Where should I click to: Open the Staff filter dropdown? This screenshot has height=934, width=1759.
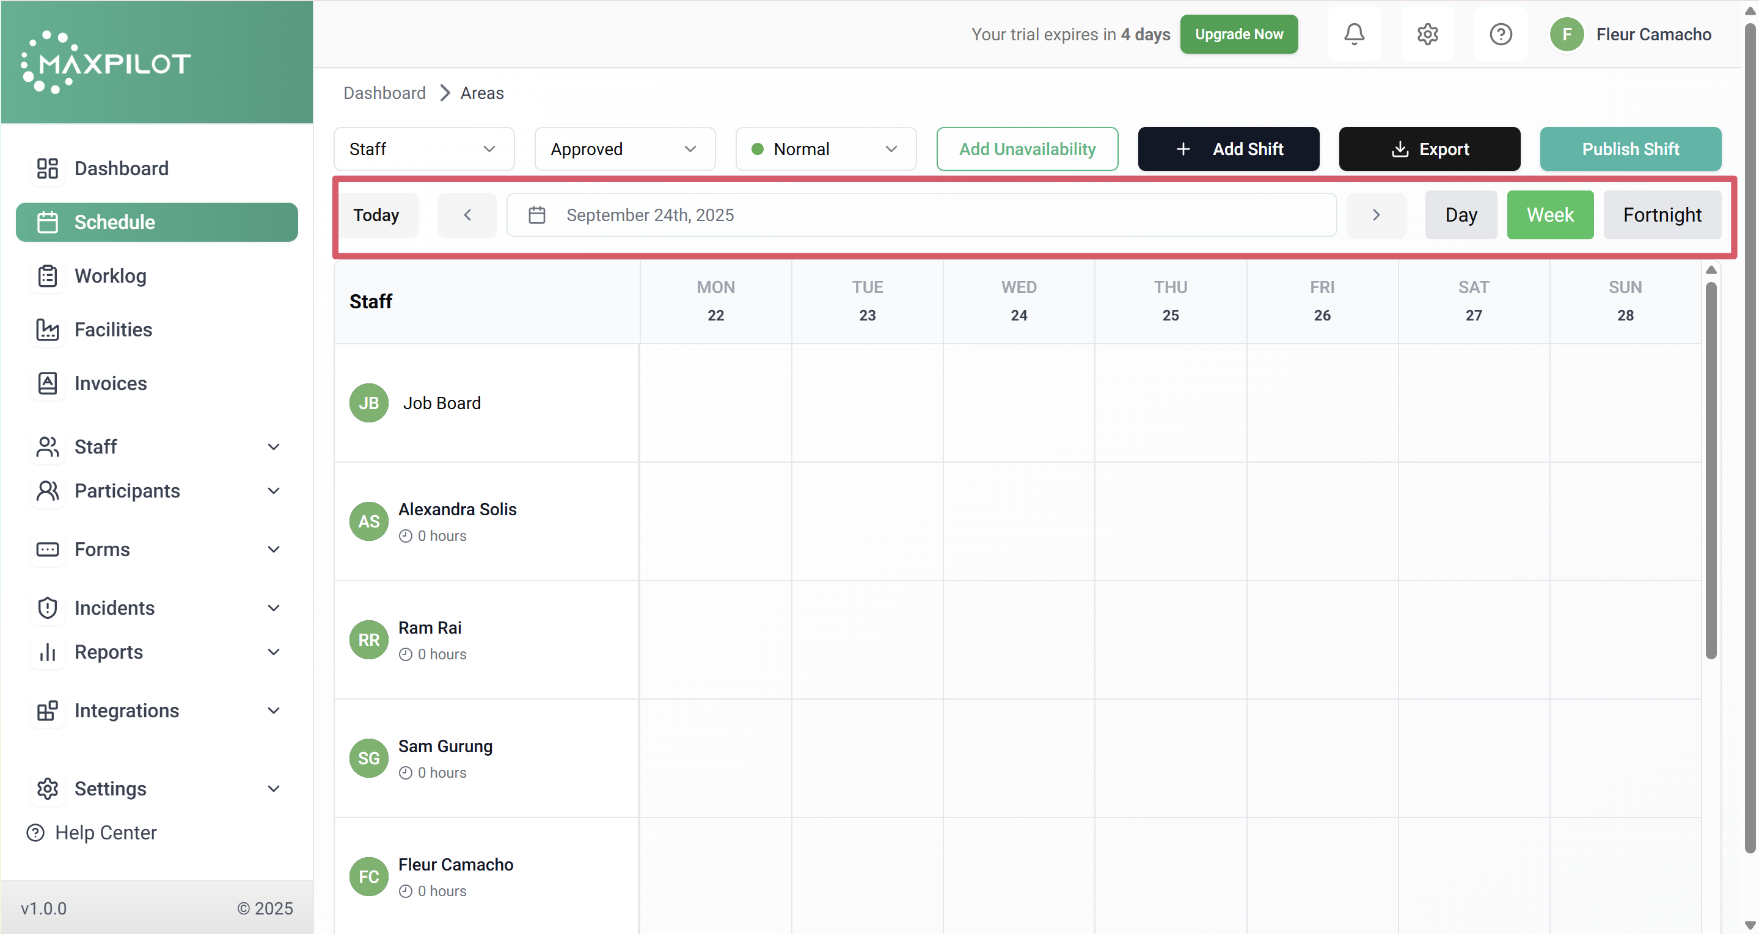click(x=423, y=149)
